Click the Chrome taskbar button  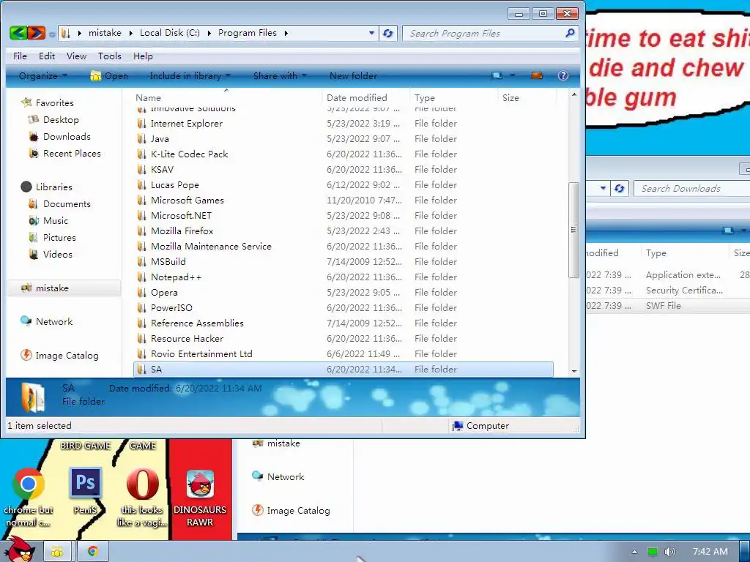click(x=93, y=552)
